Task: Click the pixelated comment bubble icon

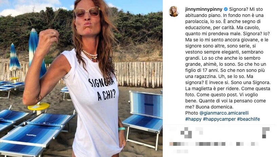Action: click(186, 133)
